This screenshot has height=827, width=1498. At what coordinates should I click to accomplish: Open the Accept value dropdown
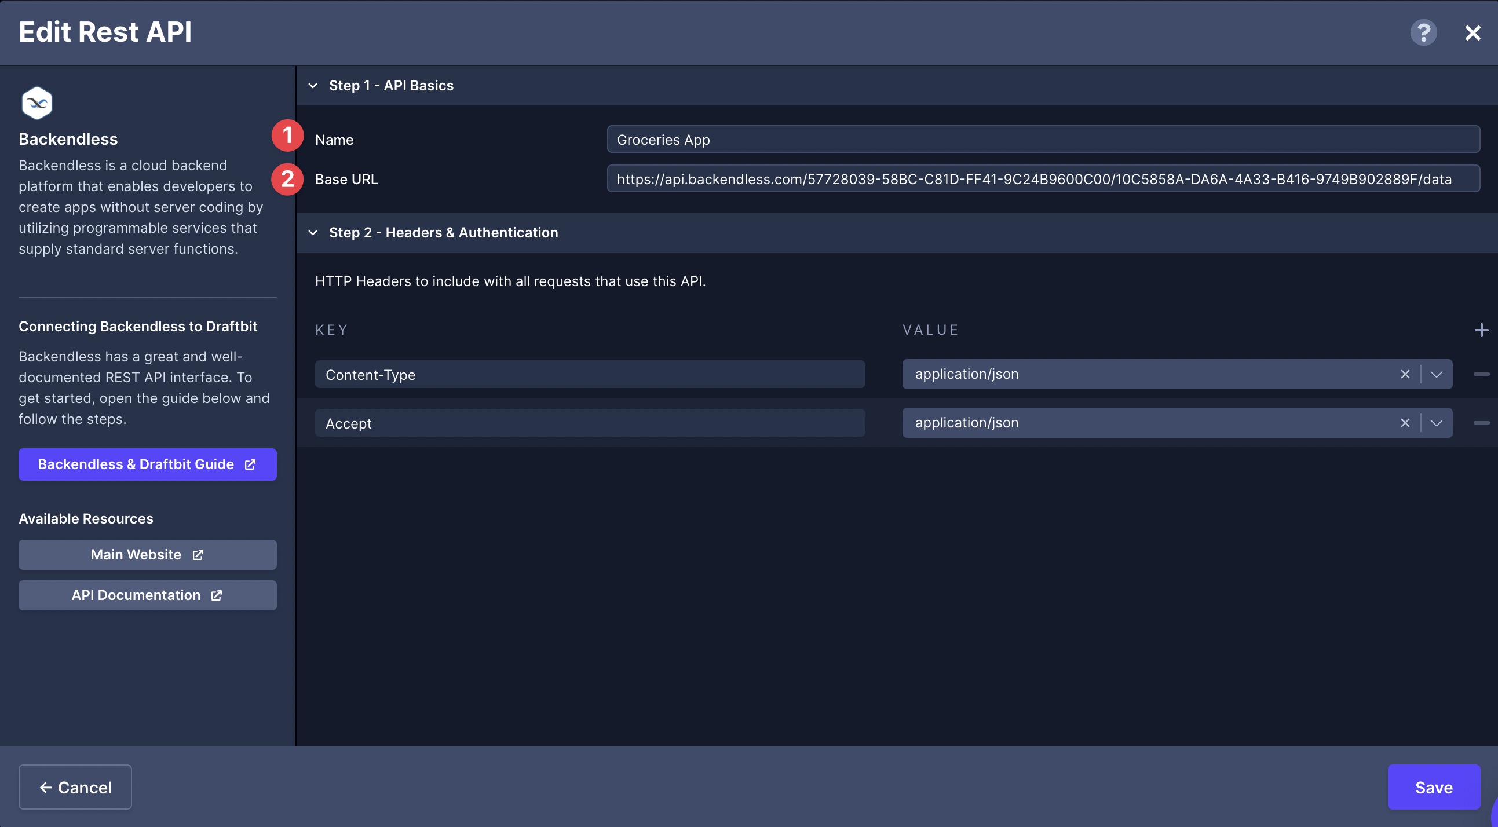[1437, 423]
